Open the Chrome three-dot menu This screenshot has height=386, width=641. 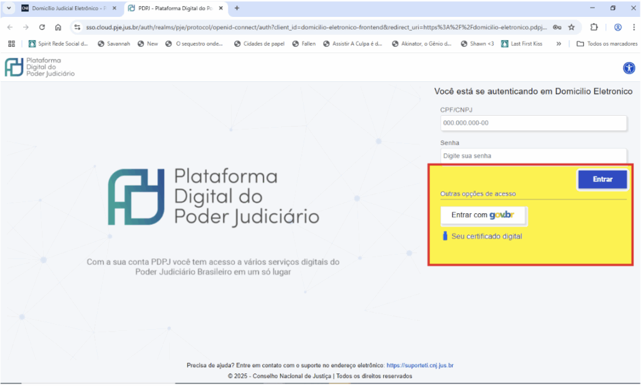[x=633, y=28]
